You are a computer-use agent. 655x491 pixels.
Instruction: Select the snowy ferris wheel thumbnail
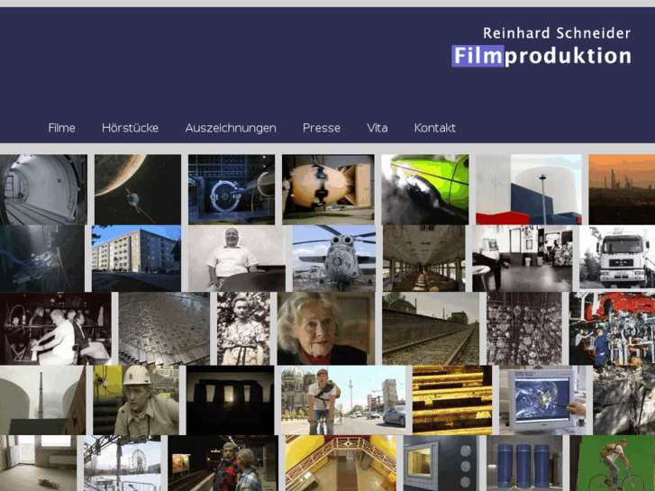[123, 463]
